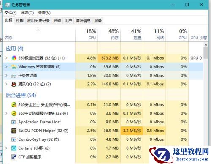Click the Cortana circle icon
Screen dimensions: 211x164
14,148
